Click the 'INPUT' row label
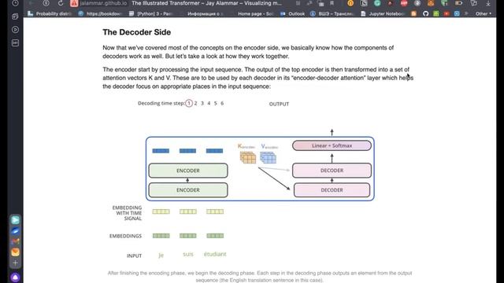Screen dimensions: 504x283 point(134,256)
